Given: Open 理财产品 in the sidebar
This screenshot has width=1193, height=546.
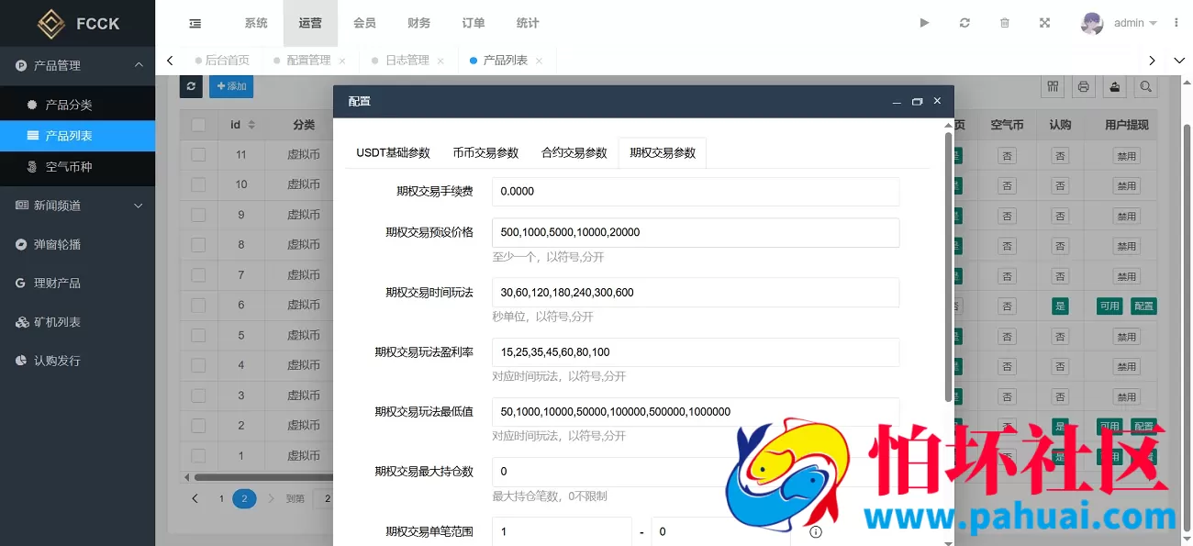Looking at the screenshot, I should (77, 283).
